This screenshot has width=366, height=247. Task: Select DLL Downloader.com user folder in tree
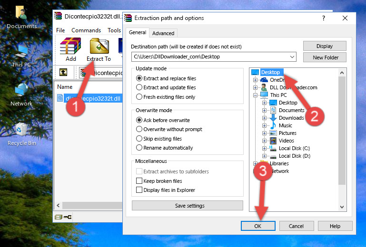tap(293, 87)
